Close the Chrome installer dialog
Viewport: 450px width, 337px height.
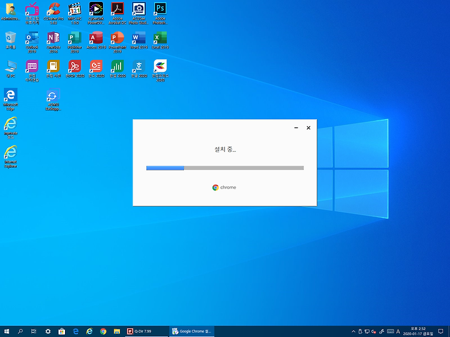[309, 128]
